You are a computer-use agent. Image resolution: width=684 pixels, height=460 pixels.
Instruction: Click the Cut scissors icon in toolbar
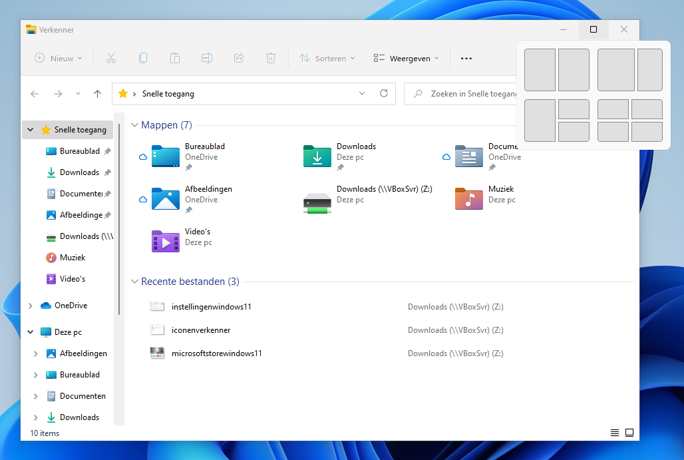pyautogui.click(x=111, y=58)
